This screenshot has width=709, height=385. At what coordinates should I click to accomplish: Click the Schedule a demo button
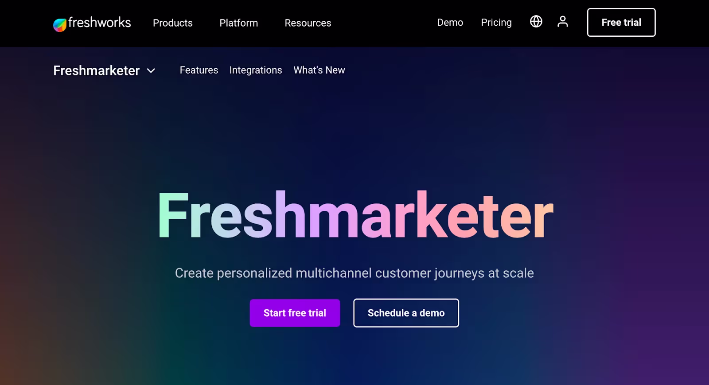click(x=405, y=313)
